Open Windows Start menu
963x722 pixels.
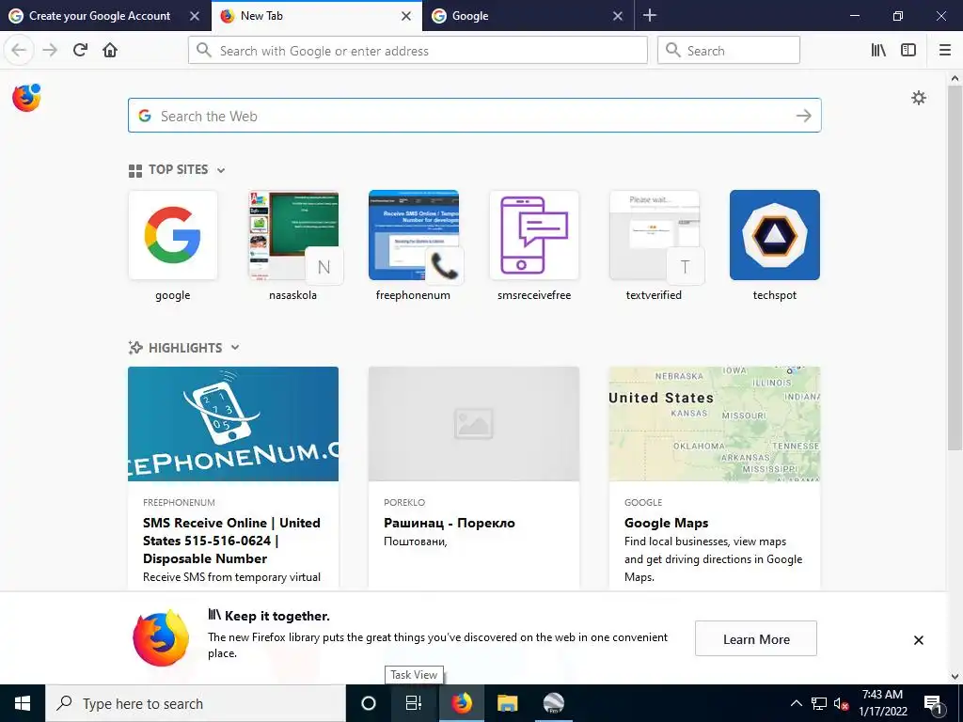tap(23, 703)
